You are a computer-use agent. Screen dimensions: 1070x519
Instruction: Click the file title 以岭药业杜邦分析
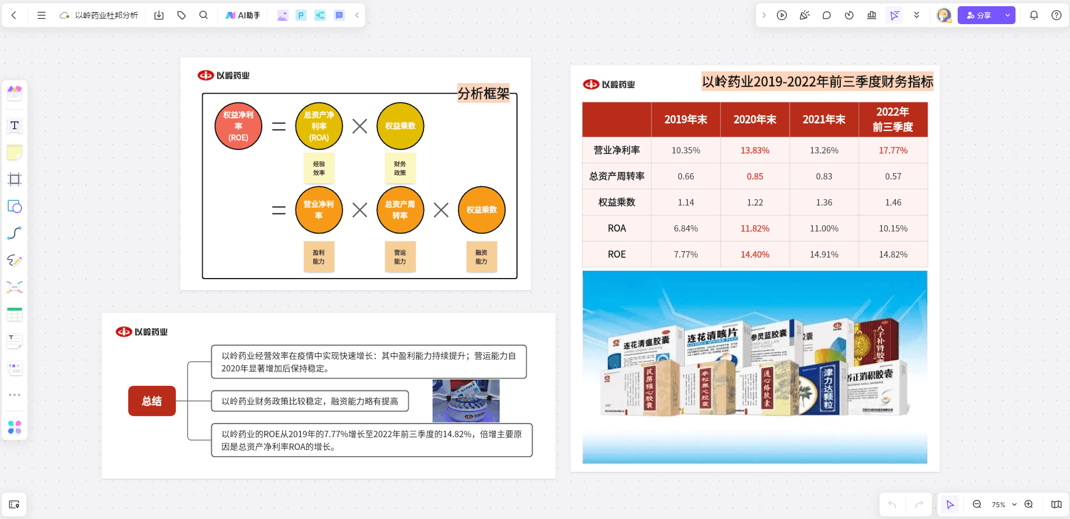coord(106,15)
